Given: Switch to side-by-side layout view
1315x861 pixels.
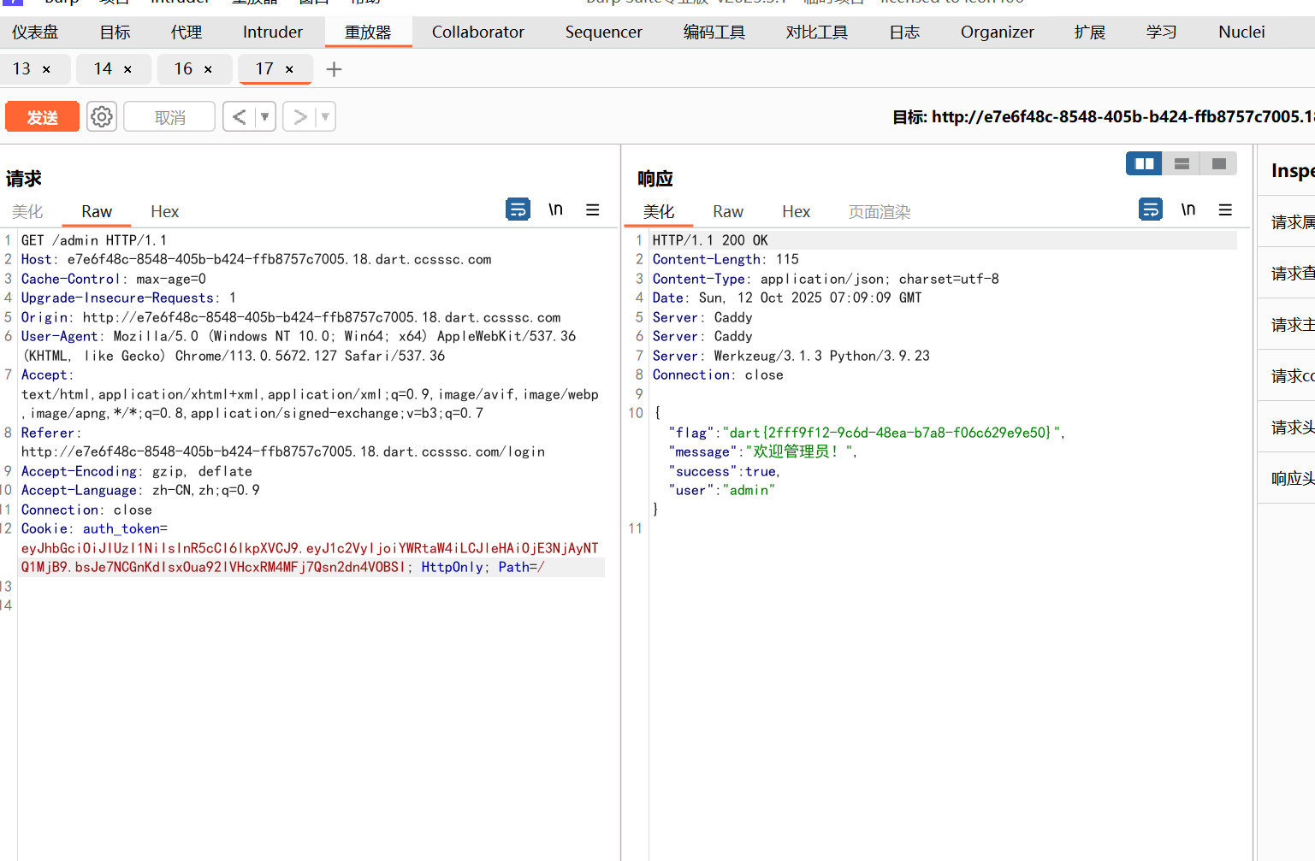Looking at the screenshot, I should click(x=1144, y=163).
